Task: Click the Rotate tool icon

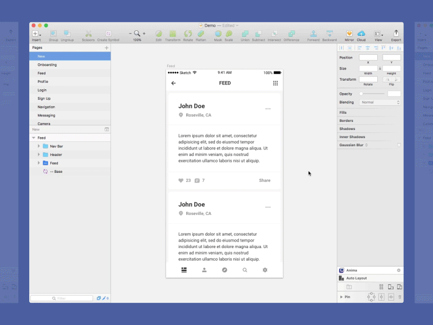Action: coord(188,32)
